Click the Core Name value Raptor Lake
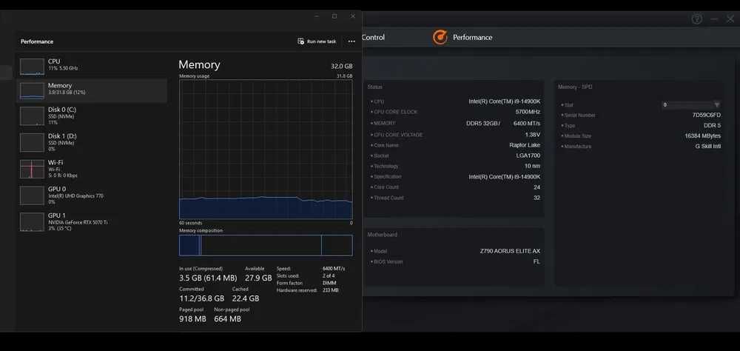 pos(525,145)
